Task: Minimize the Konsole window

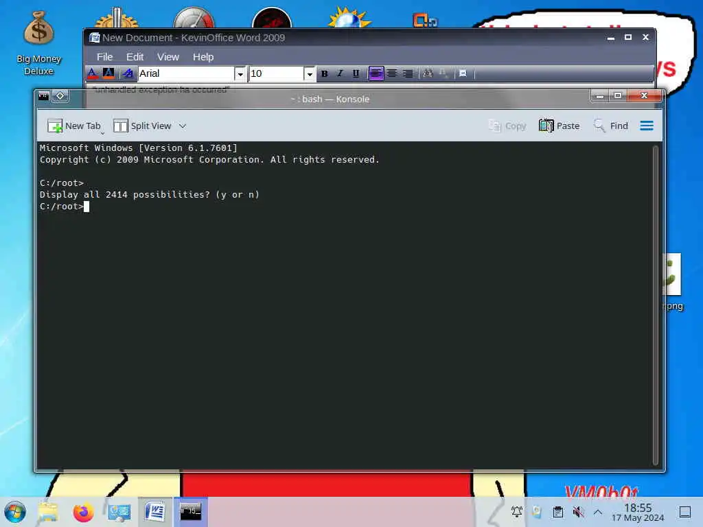Action: [x=600, y=96]
